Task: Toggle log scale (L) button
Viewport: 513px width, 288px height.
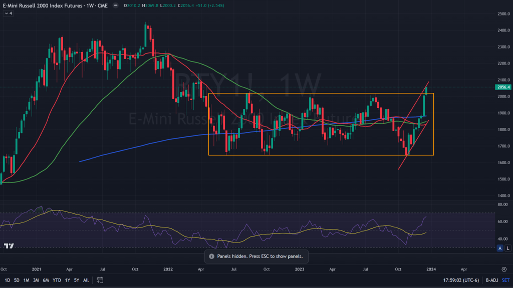Action: coord(507,248)
